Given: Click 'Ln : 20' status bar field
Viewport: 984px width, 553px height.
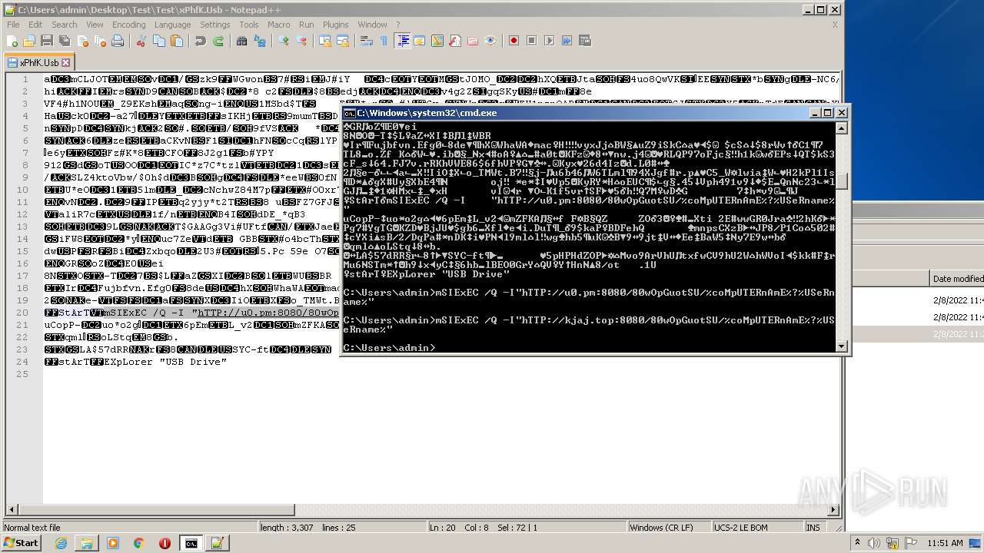Looking at the screenshot, I should [442, 528].
